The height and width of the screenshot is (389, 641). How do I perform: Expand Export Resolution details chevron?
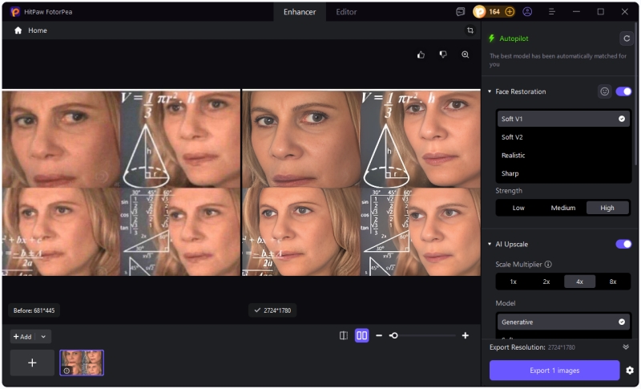click(x=626, y=346)
